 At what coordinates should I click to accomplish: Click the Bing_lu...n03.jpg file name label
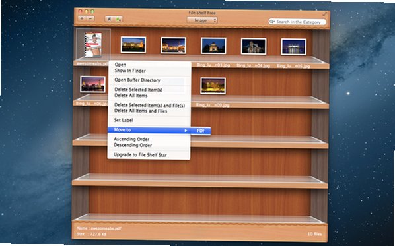[213, 65]
